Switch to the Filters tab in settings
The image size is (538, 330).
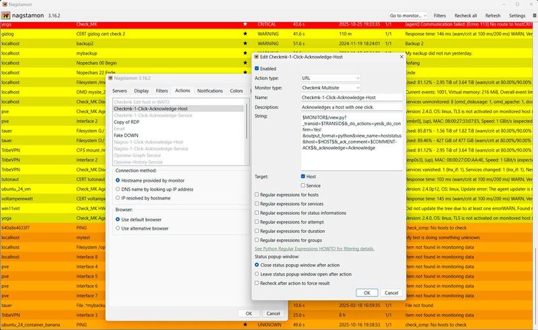coord(162,91)
